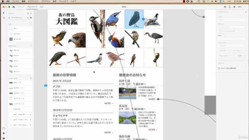Add a component with the plus icon
Viewport: 249px width, 140px height.
pos(31,78)
